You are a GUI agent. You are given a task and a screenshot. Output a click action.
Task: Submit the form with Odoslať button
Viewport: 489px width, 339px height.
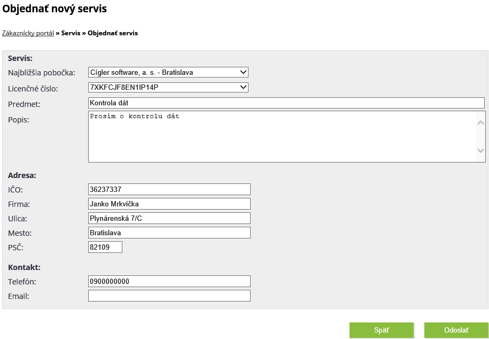(x=456, y=330)
